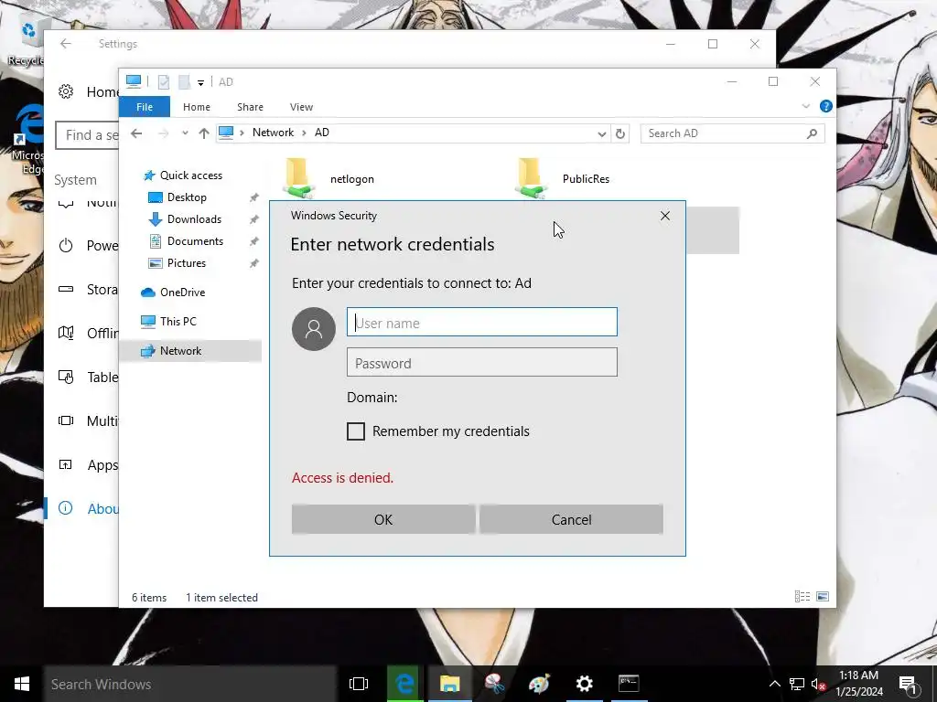Focus the Password input field
Image resolution: width=937 pixels, height=702 pixels.
click(x=481, y=363)
